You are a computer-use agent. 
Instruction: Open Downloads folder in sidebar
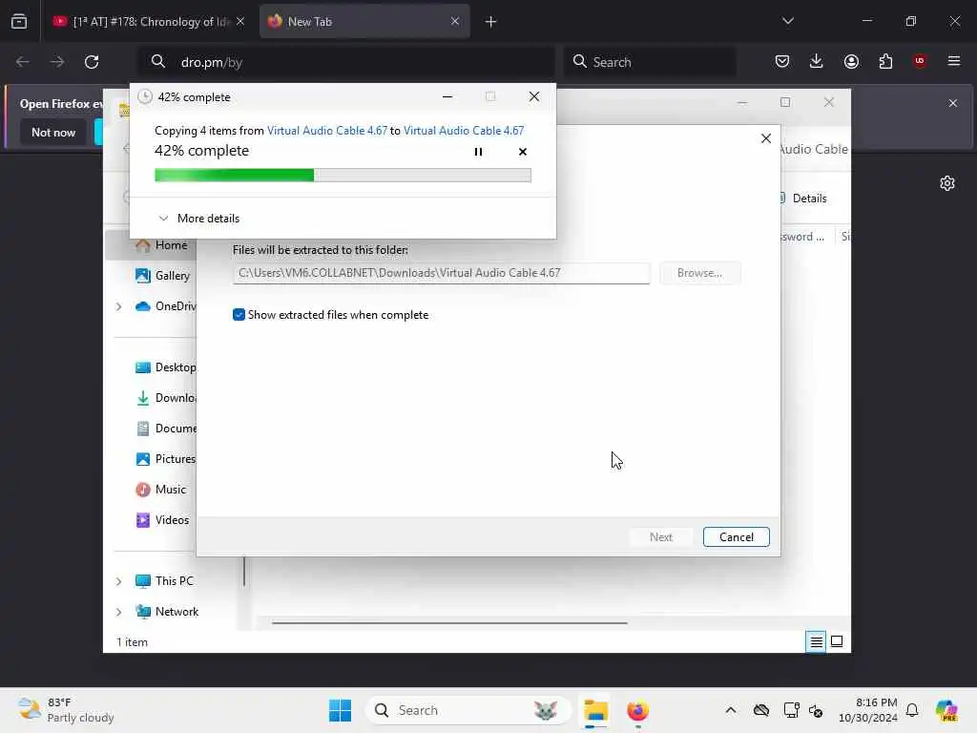(x=165, y=398)
